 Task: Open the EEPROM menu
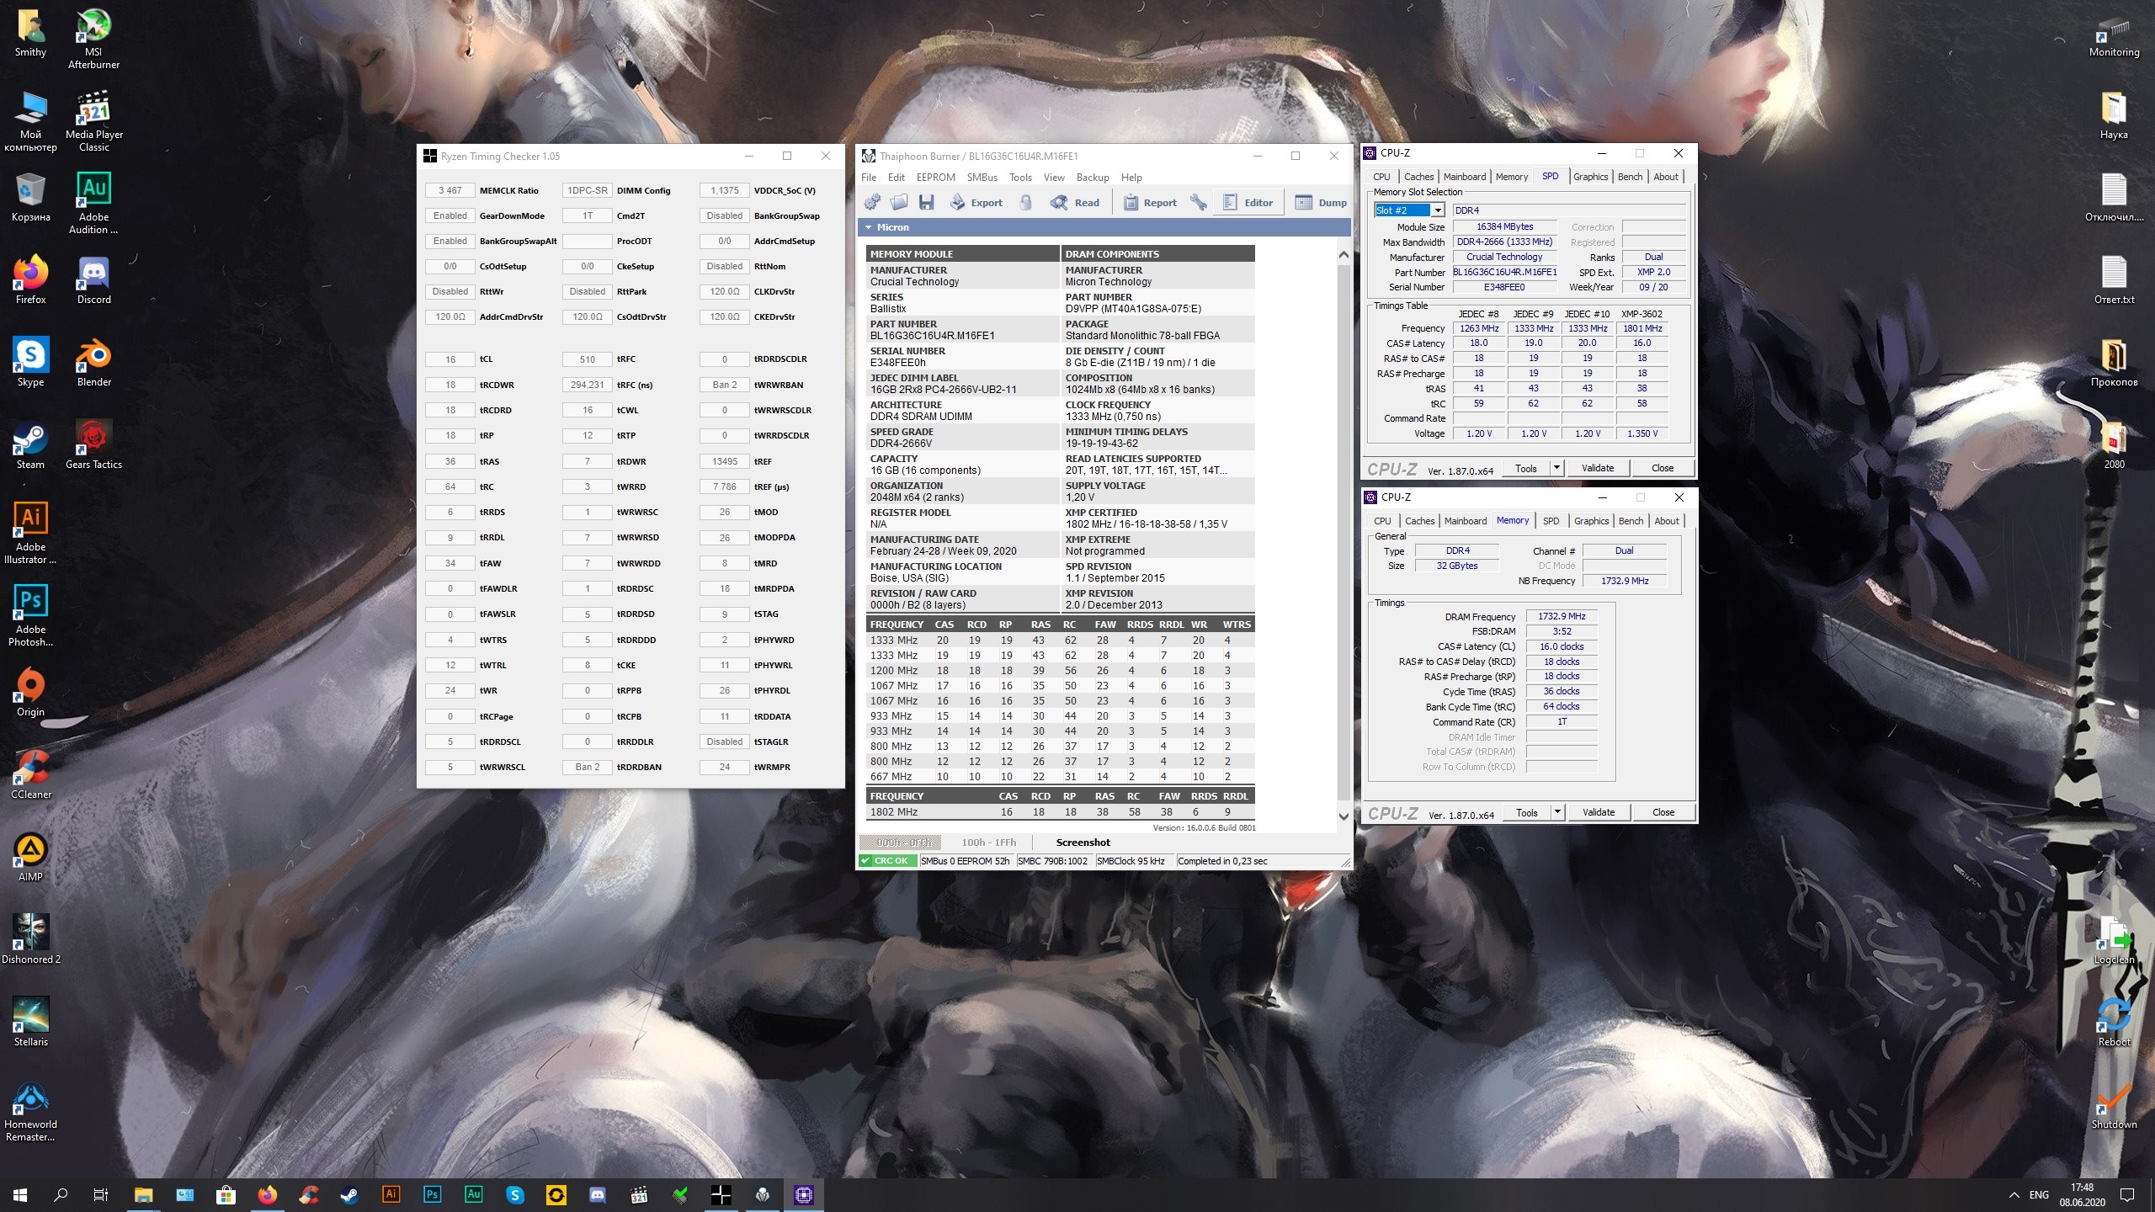click(935, 178)
